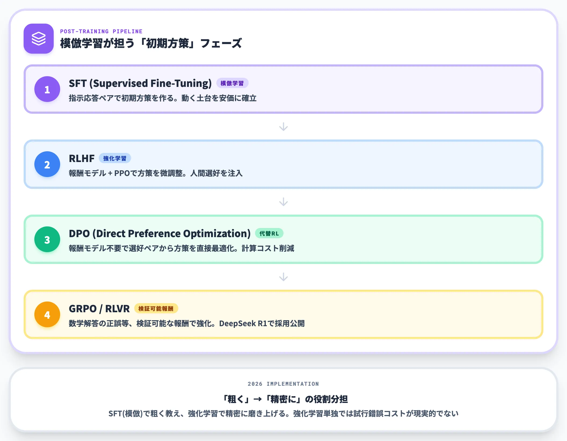The image size is (567, 441).
Task: Click the description 指示応答ペアで初期方策を作る
Action: point(163,98)
